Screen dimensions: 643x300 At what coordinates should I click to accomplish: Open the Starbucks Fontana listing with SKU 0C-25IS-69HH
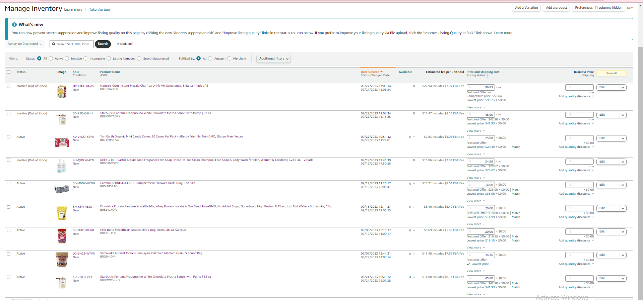tap(155, 113)
